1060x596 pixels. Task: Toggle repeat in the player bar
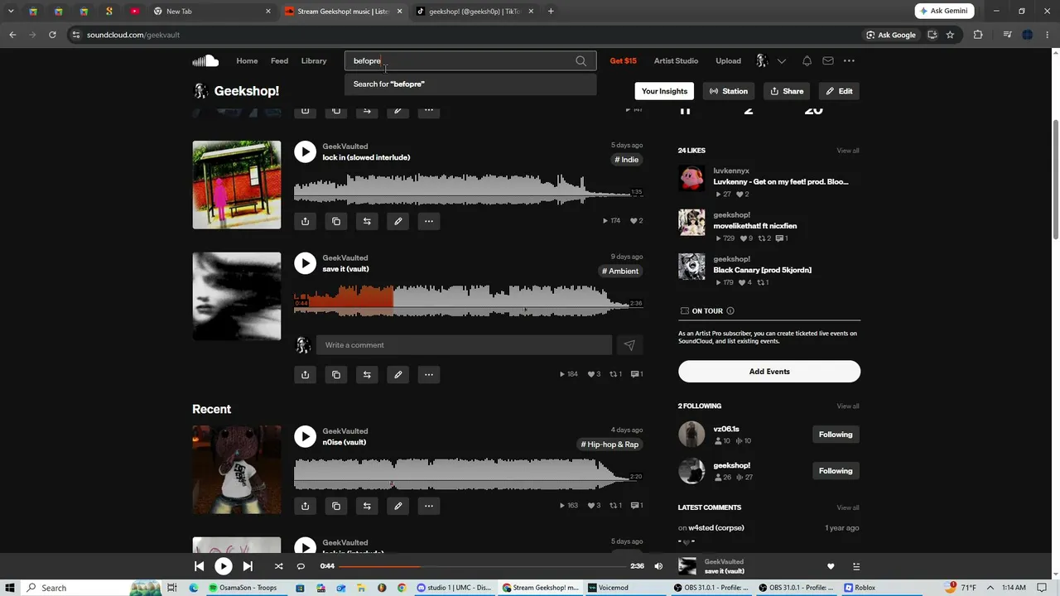coord(301,566)
